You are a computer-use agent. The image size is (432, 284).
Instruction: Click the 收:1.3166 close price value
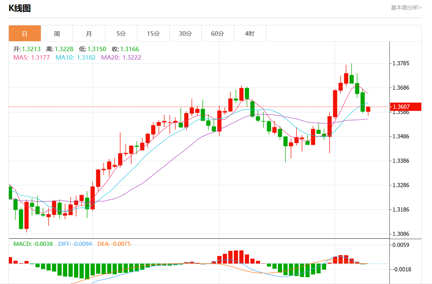coord(125,49)
